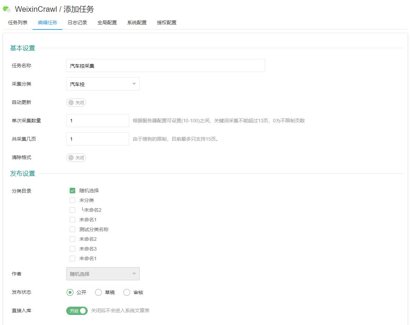Select the 公开 publish status radio
Viewport: 410px width, 325px height.
coord(70,292)
